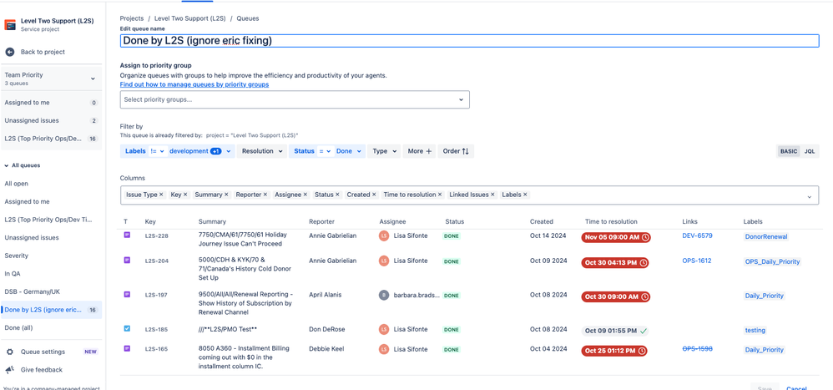The width and height of the screenshot is (833, 390).
Task: Open the priority groups help link
Action: [194, 84]
